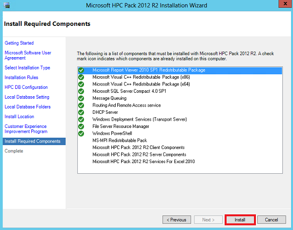Click the check icon for Visual C++ (x64)
293x230 pixels.
[x=81, y=84]
